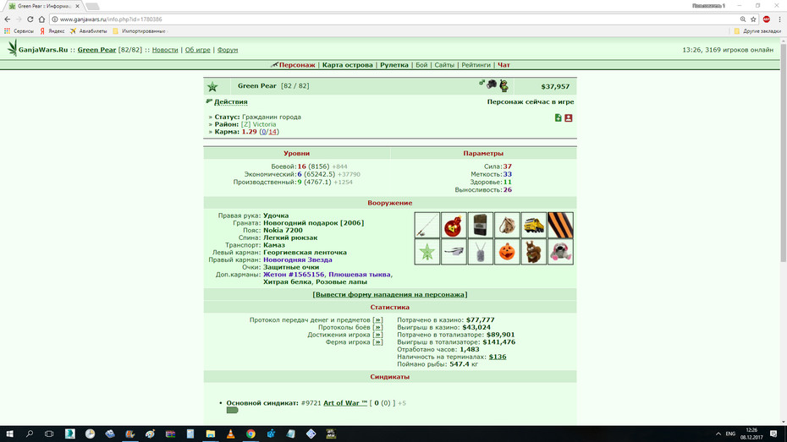
Task: Click the plush pumpkin item icon
Action: click(x=507, y=252)
